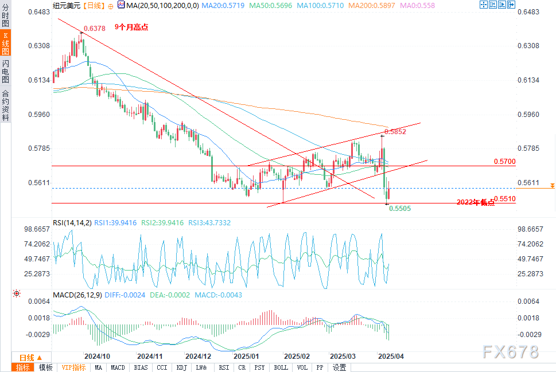The width and height of the screenshot is (556, 372).
Task: Click the chart play-forward icon
Action: 502,5
